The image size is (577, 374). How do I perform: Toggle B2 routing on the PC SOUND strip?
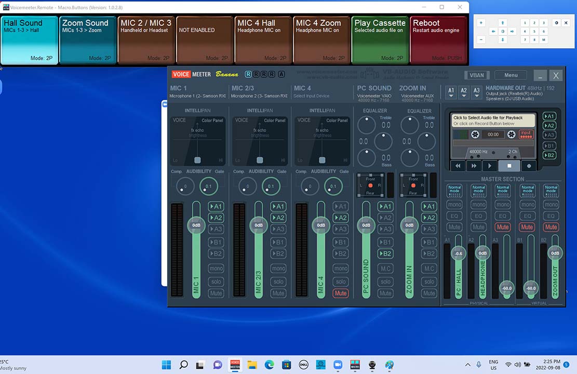coord(385,253)
